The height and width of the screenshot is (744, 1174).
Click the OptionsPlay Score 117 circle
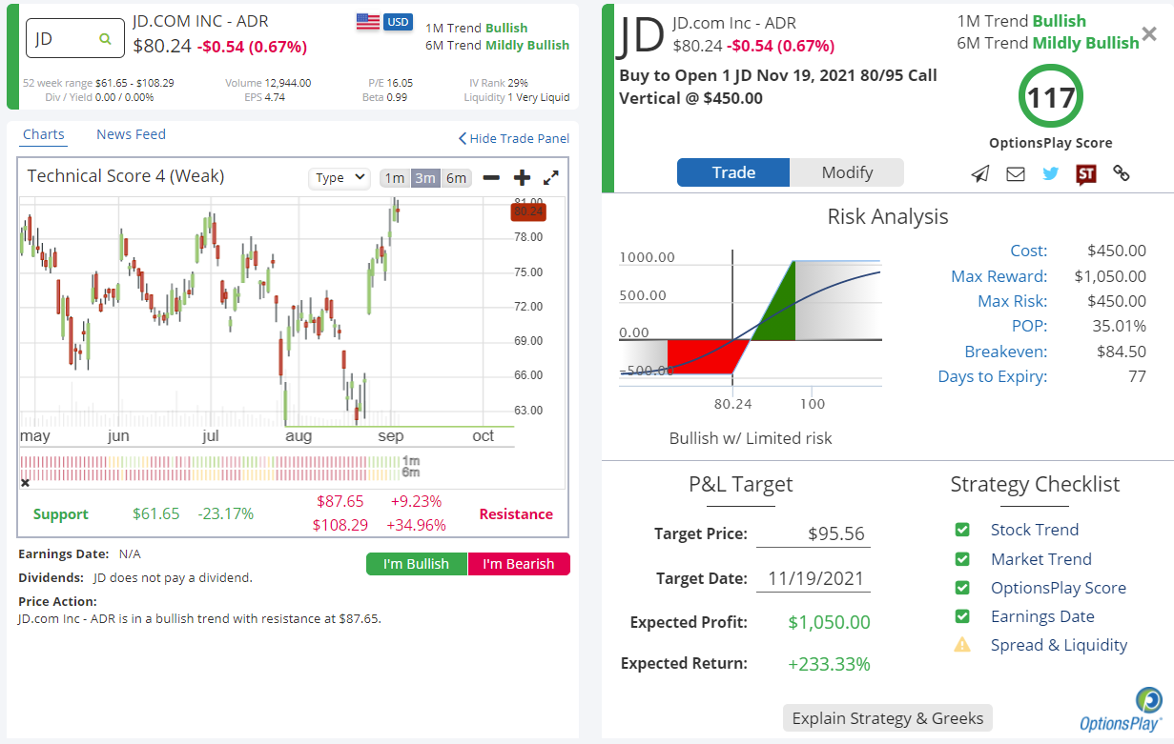(x=1050, y=97)
